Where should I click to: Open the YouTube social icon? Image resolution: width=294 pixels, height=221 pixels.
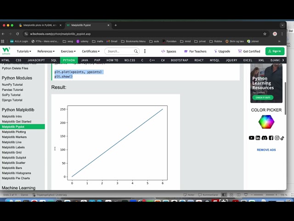coord(251,138)
